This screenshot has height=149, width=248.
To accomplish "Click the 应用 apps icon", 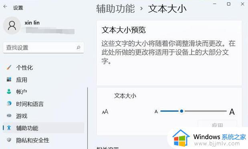I will (x=9, y=79).
